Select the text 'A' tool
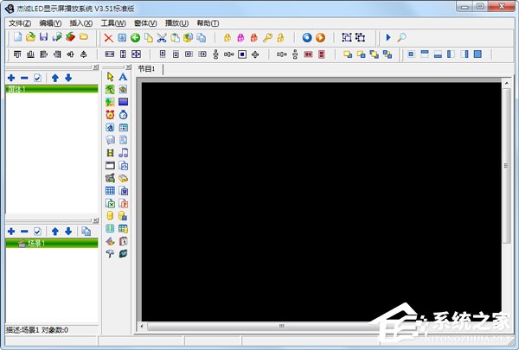The image size is (519, 350). 123,77
